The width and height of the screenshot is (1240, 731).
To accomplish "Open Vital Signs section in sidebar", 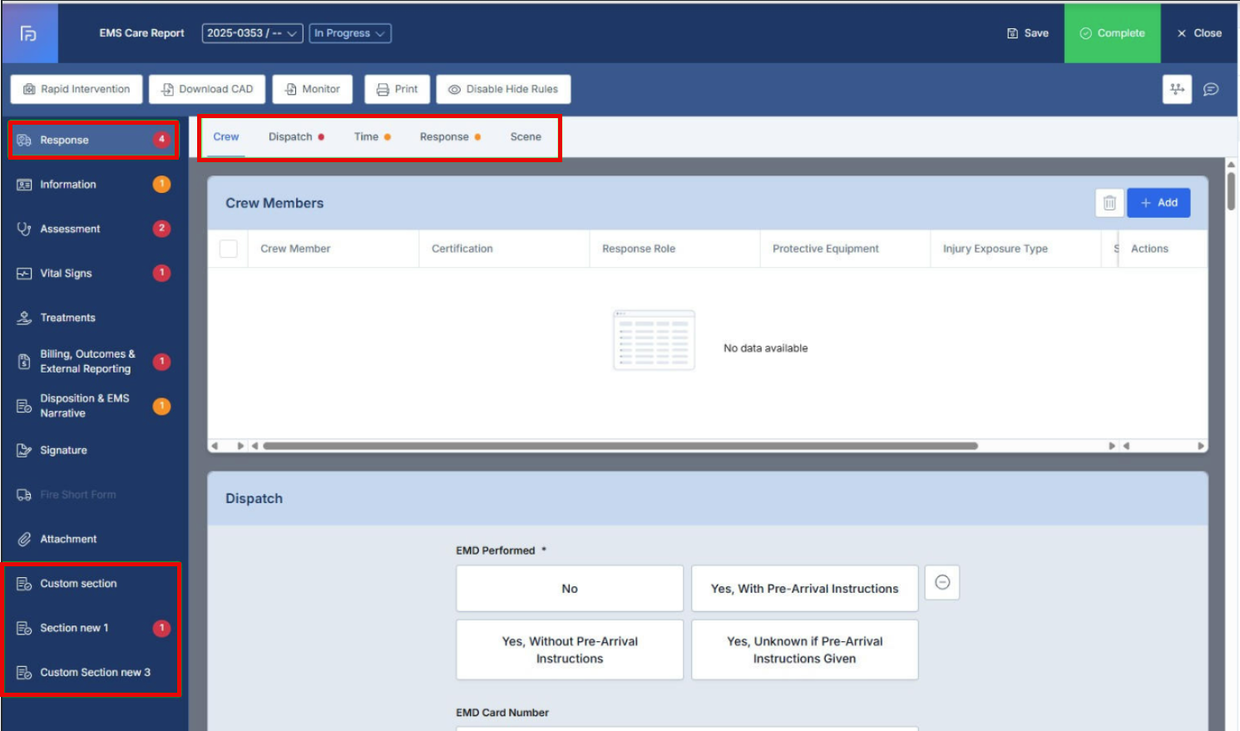I will coord(67,273).
